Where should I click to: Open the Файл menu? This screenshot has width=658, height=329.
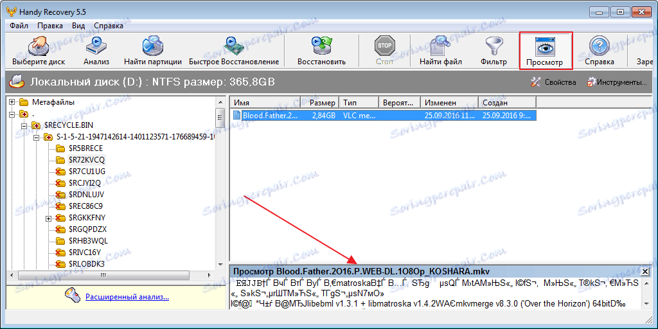point(19,26)
